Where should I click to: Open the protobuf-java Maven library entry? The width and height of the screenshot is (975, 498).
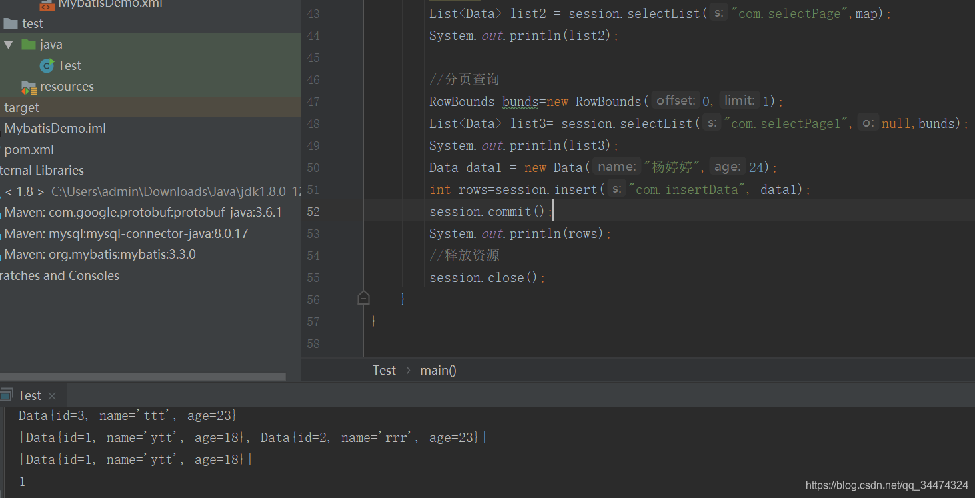143,213
